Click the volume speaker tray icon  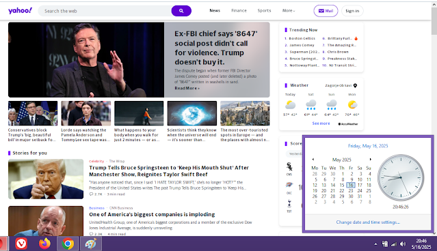[403, 244]
